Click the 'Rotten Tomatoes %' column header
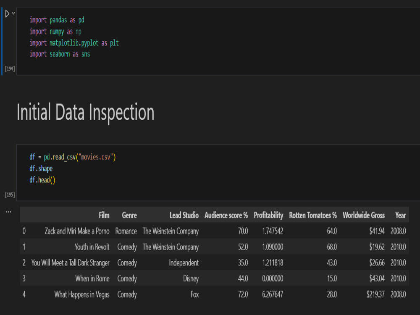The height and width of the screenshot is (315, 420). [313, 215]
